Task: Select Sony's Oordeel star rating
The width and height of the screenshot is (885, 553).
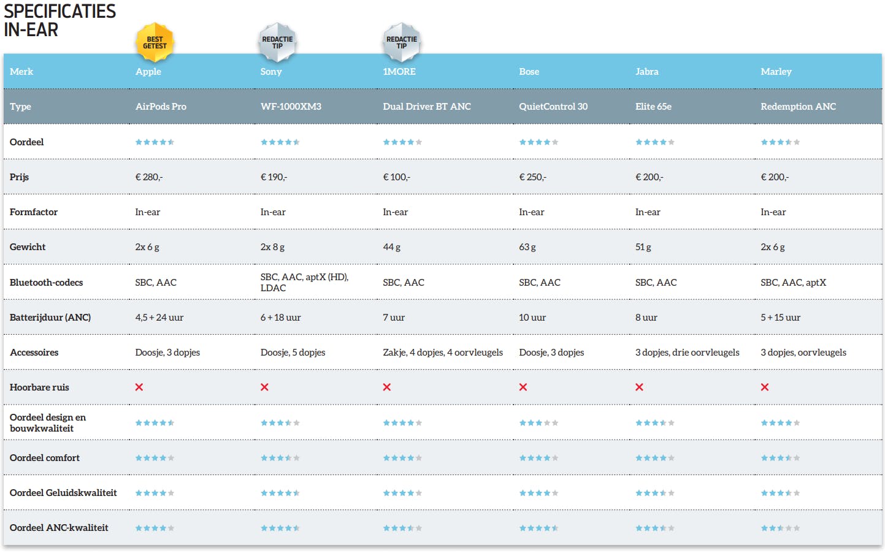Action: 280,142
